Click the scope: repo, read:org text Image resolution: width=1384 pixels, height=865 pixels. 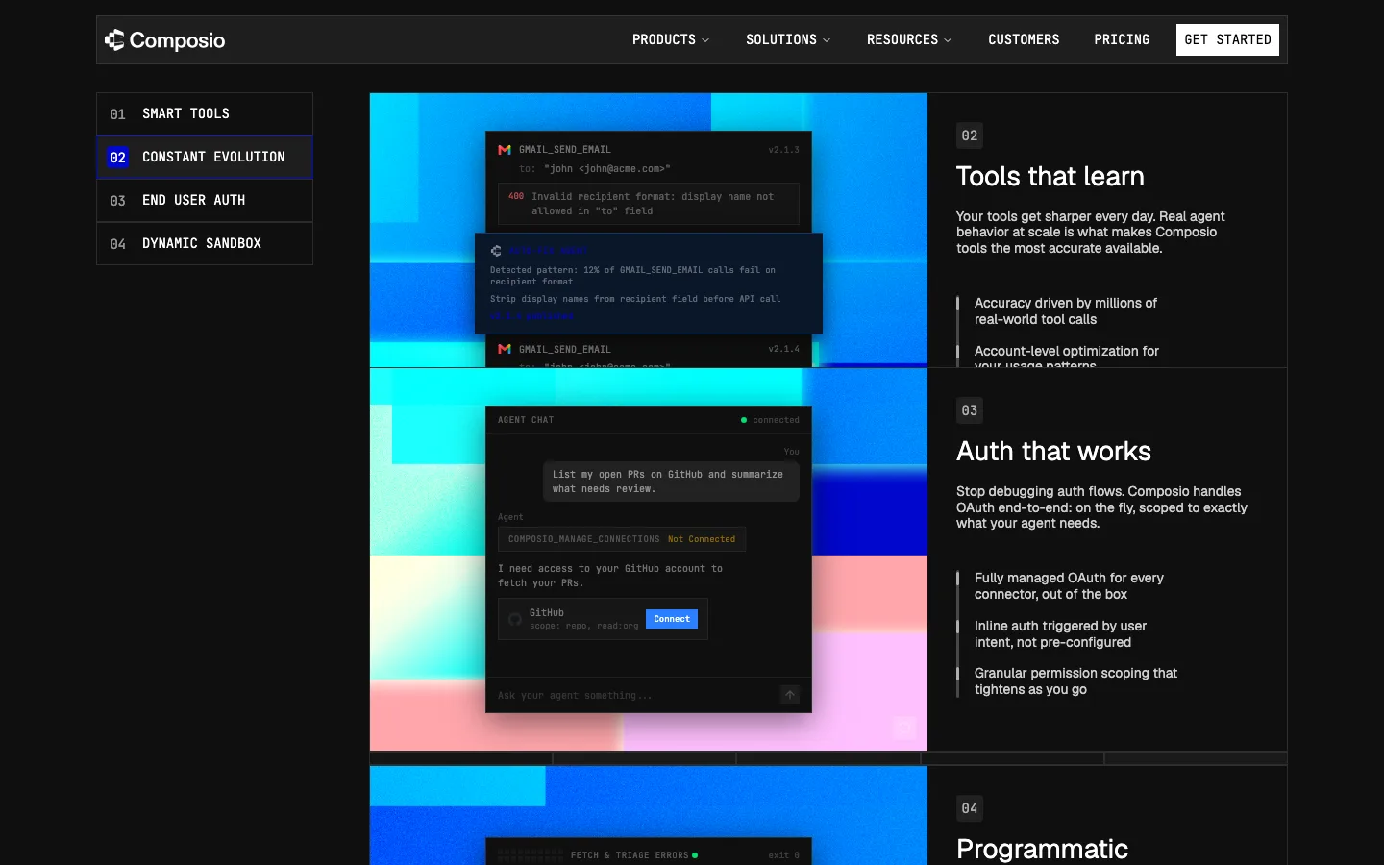583,626
